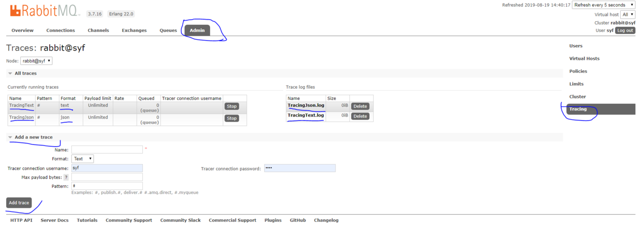Viewport: 642px width, 229px height.
Task: Click the 3.7.16 version badge
Action: (x=95, y=14)
